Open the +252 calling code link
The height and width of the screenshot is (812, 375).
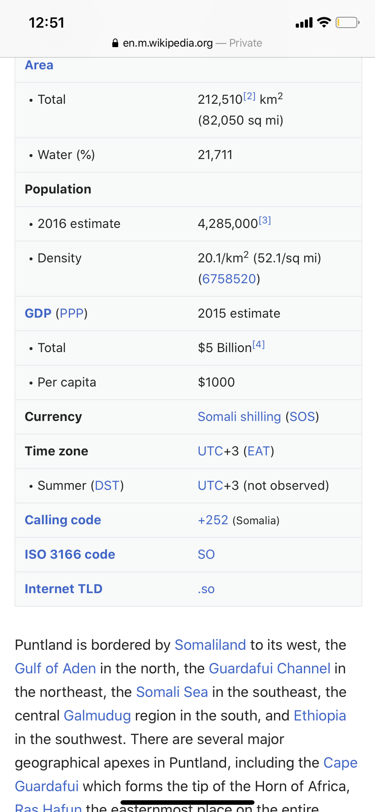click(213, 520)
